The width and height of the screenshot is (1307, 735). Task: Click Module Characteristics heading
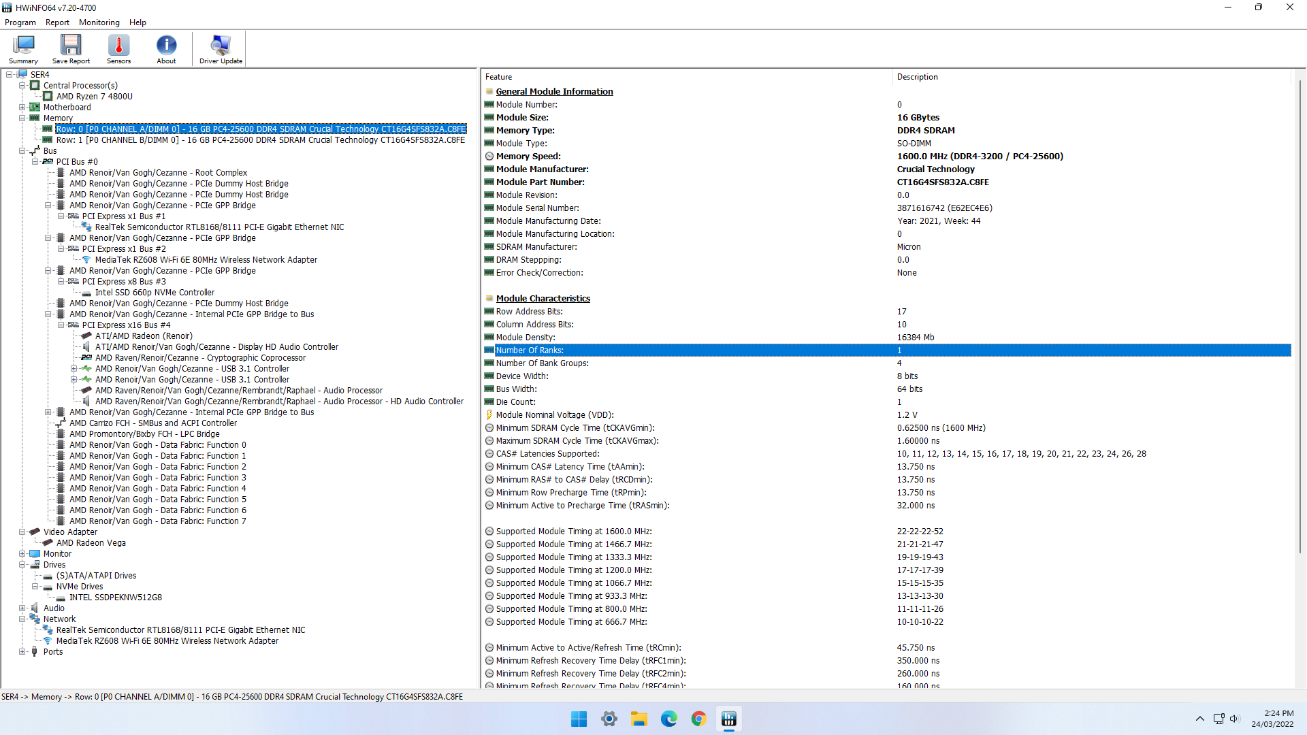coord(543,299)
